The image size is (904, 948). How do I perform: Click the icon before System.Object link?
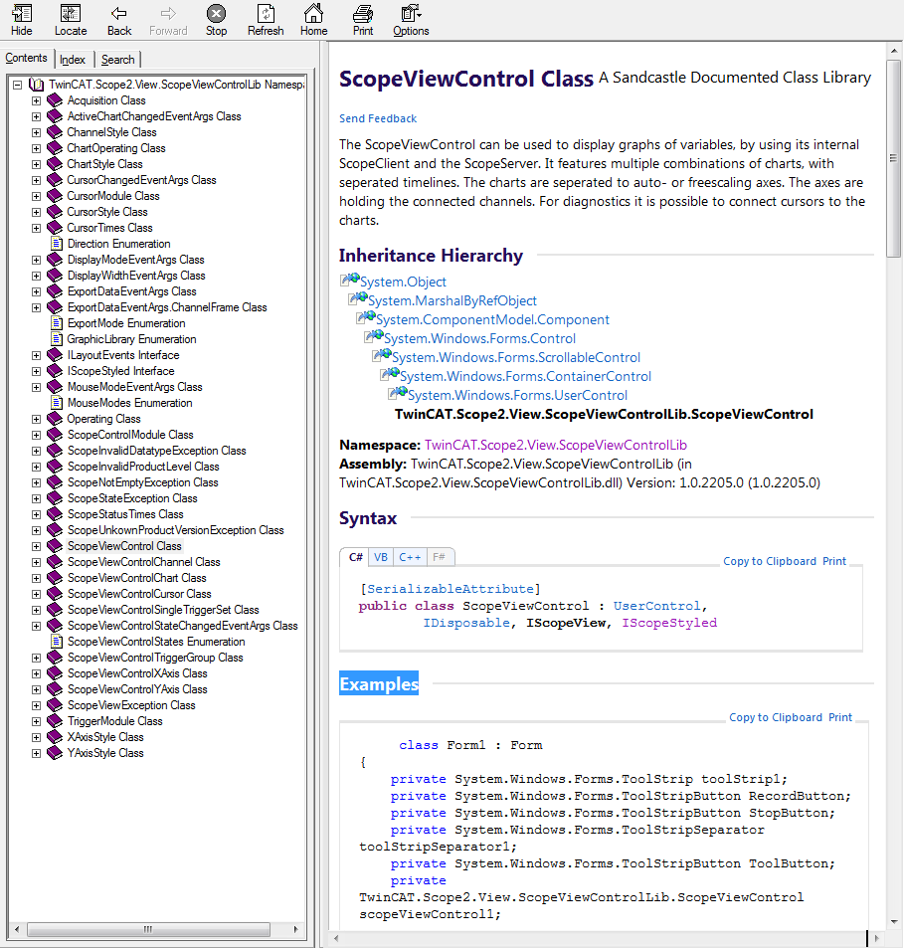(x=349, y=279)
